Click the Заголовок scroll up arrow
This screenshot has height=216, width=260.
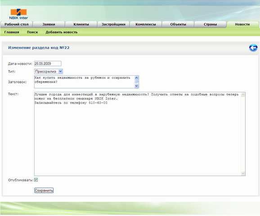[x=136, y=78]
